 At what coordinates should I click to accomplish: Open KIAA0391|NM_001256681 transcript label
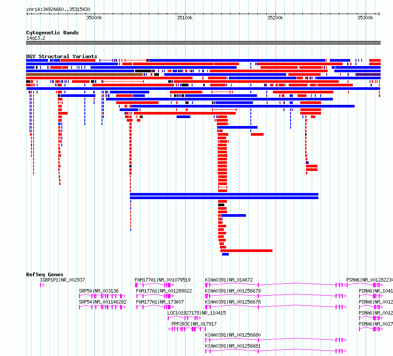233,346
